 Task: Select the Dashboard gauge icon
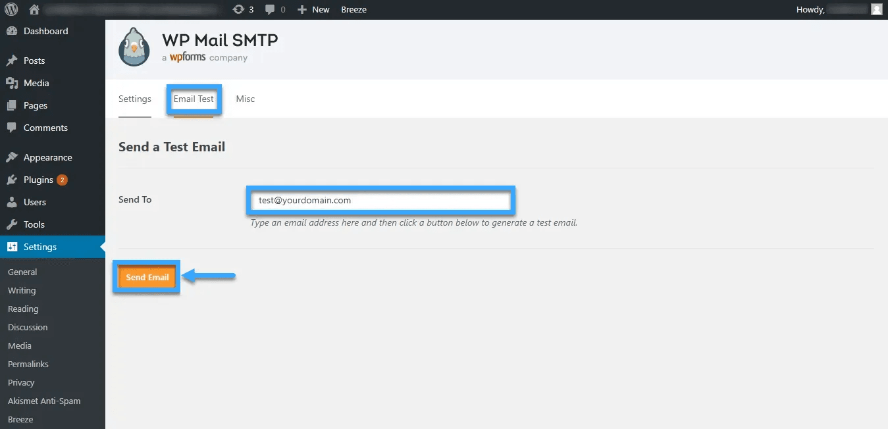click(14, 31)
